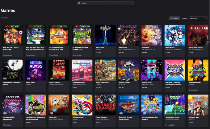The height and width of the screenshot is (129, 210).
Task: Open ACA NEOGEO Neo Geo Cup '98 cover
Action: tap(36, 35)
